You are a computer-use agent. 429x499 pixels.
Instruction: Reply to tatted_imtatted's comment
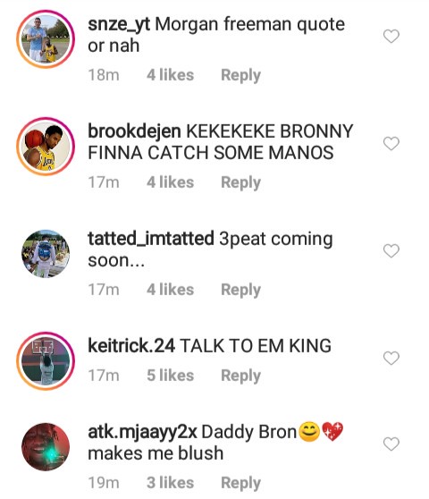click(x=240, y=290)
